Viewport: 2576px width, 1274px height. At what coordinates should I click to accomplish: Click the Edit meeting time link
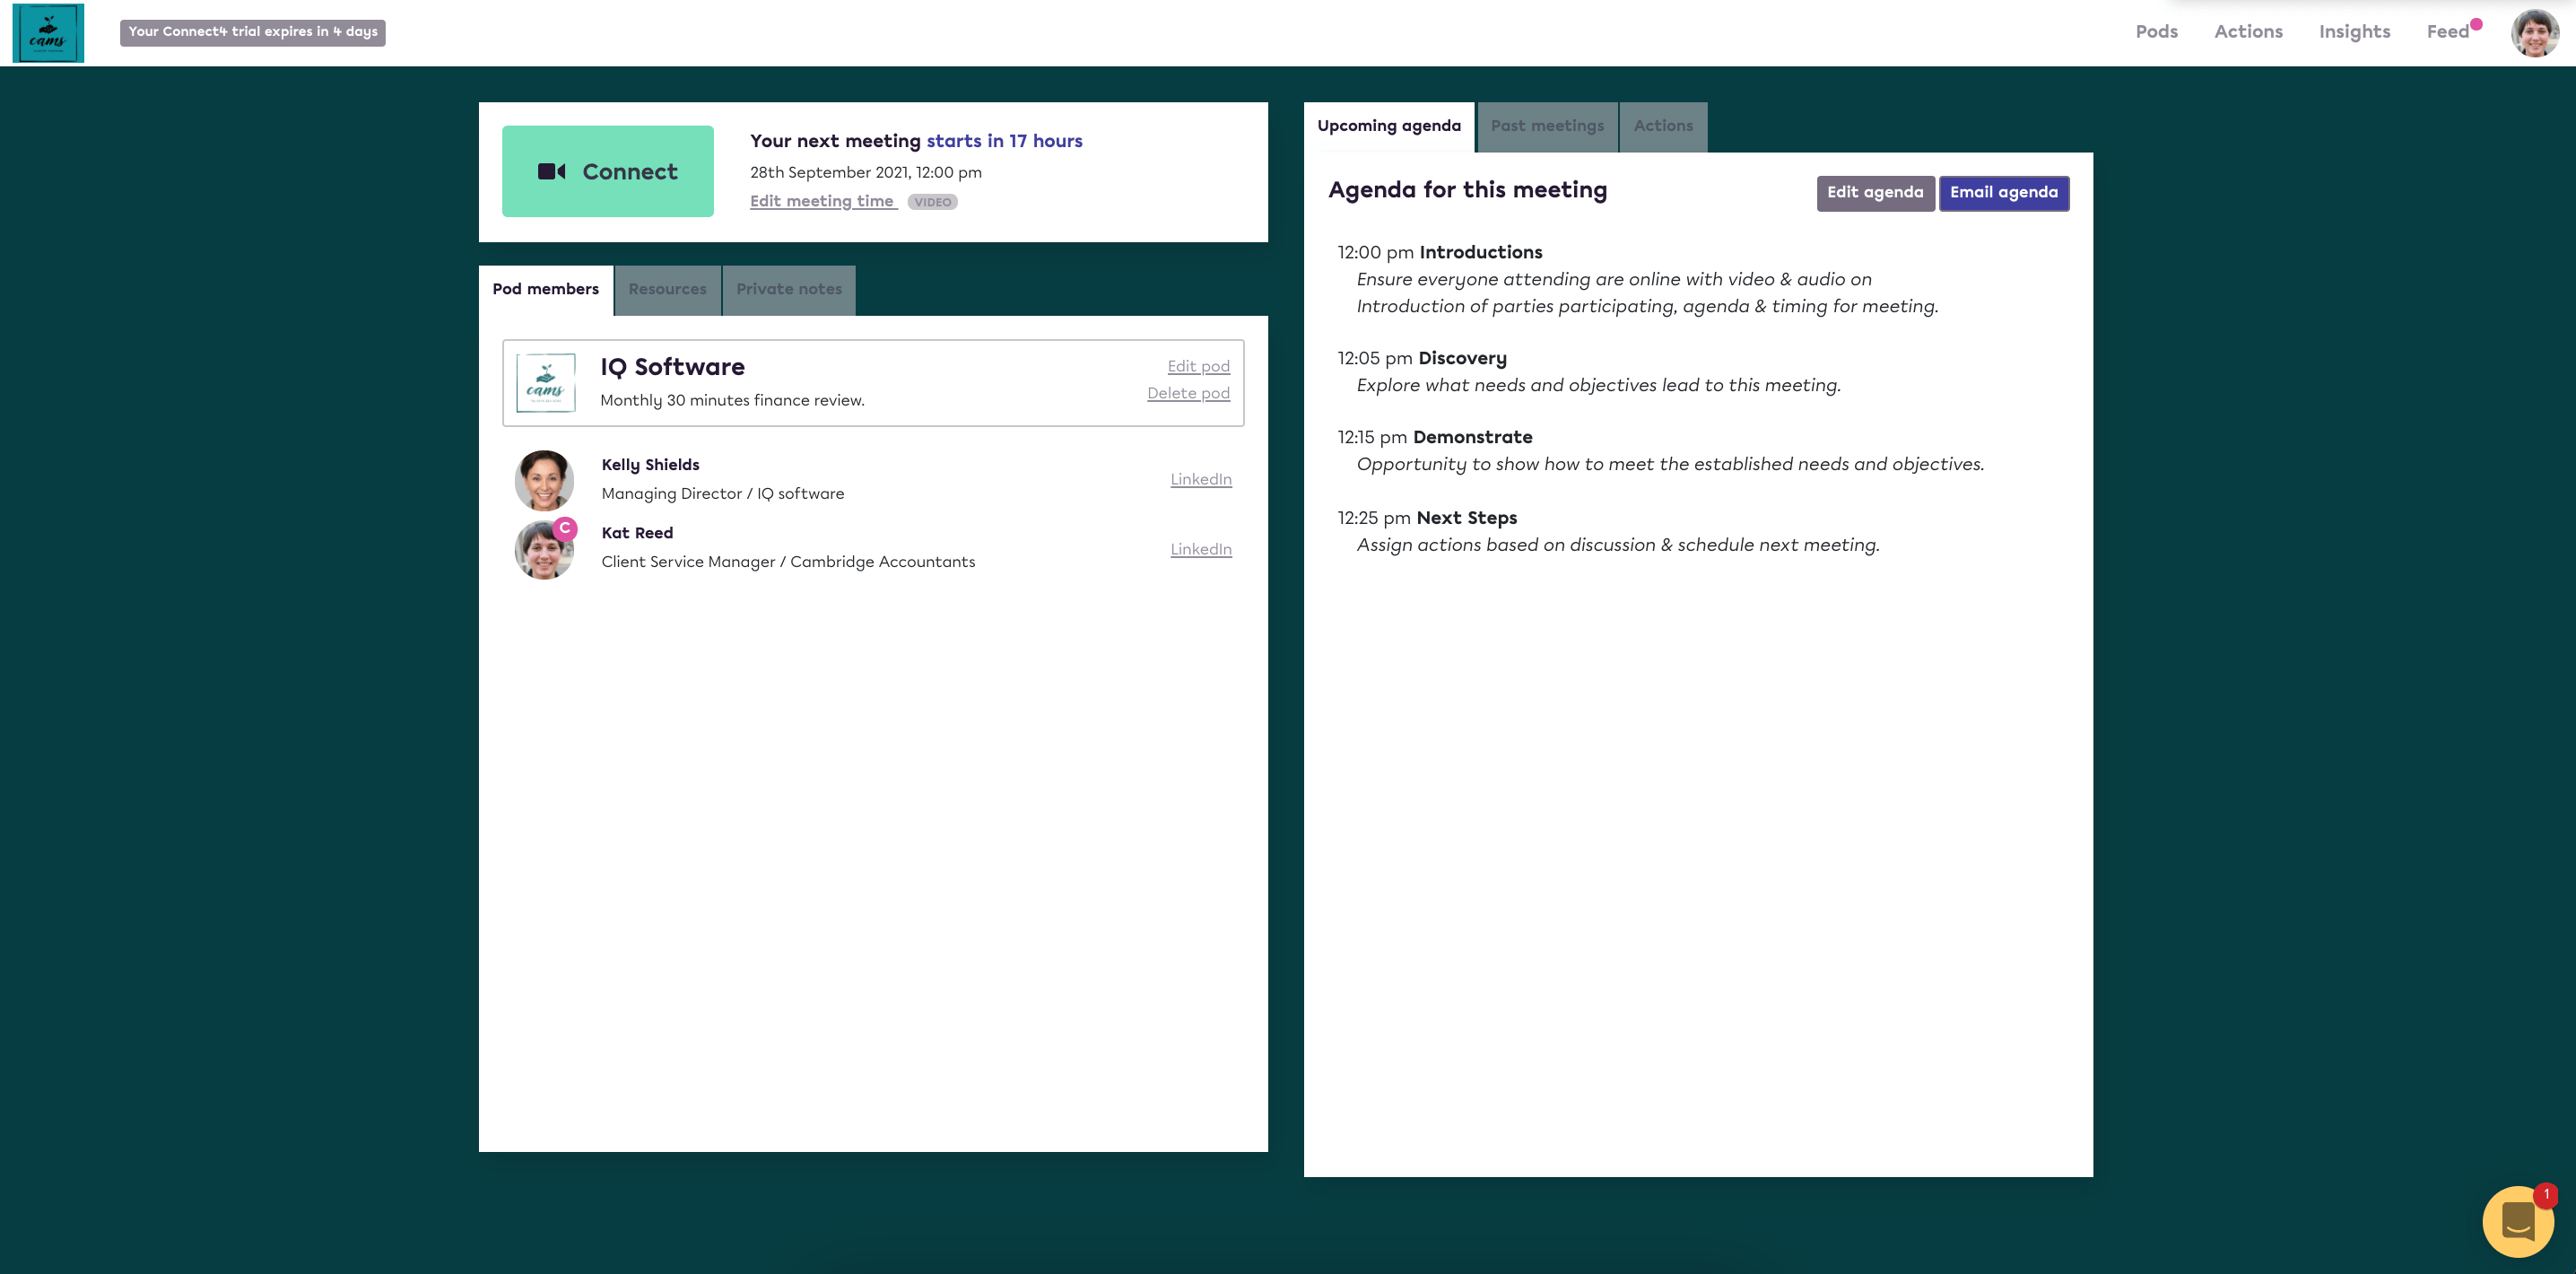(x=822, y=201)
